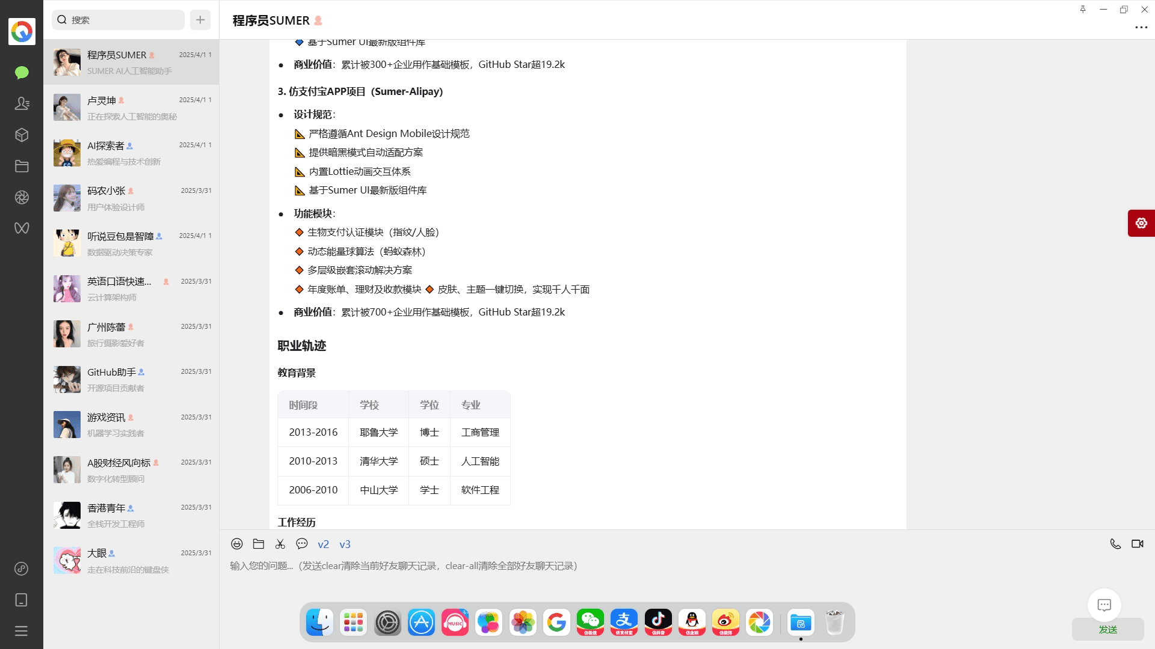
Task: Open the chat with 广州陈蕾
Action: tap(131, 334)
